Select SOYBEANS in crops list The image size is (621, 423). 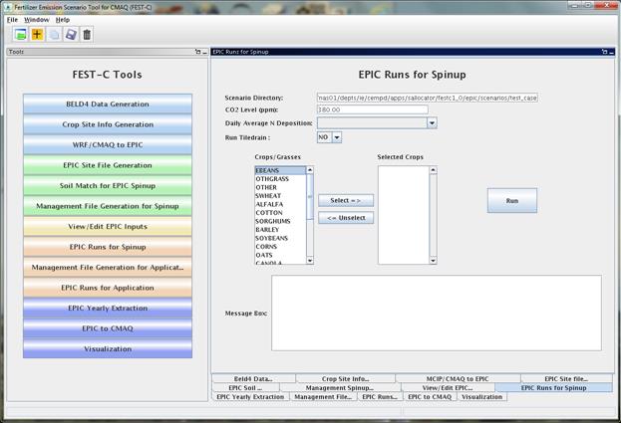click(280, 239)
